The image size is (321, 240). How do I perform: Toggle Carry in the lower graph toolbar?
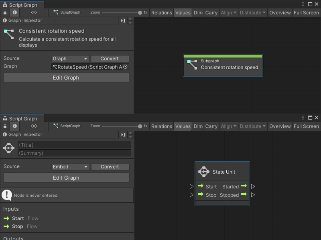(x=211, y=126)
